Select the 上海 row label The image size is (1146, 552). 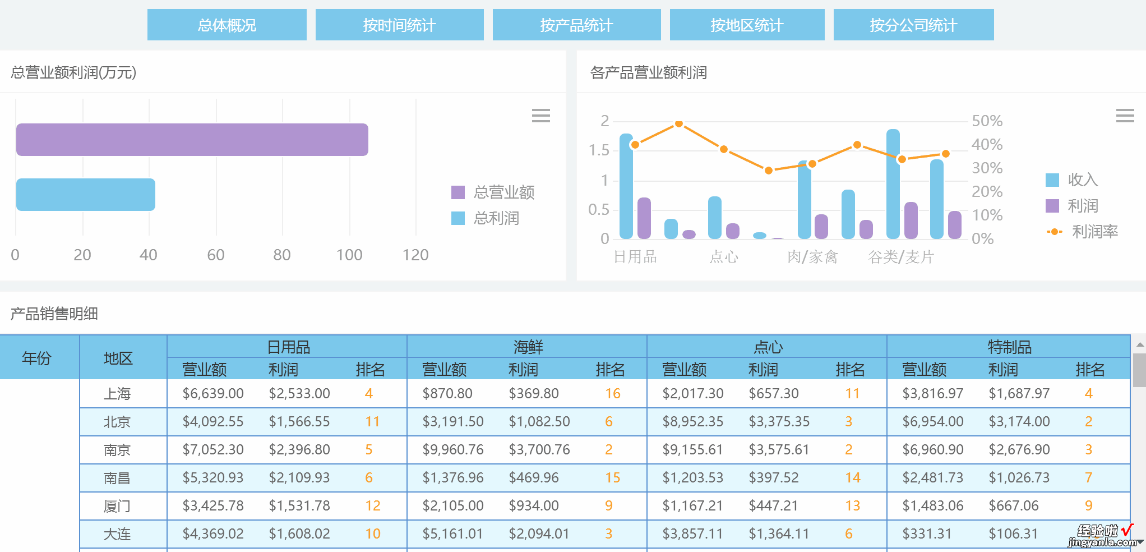117,394
